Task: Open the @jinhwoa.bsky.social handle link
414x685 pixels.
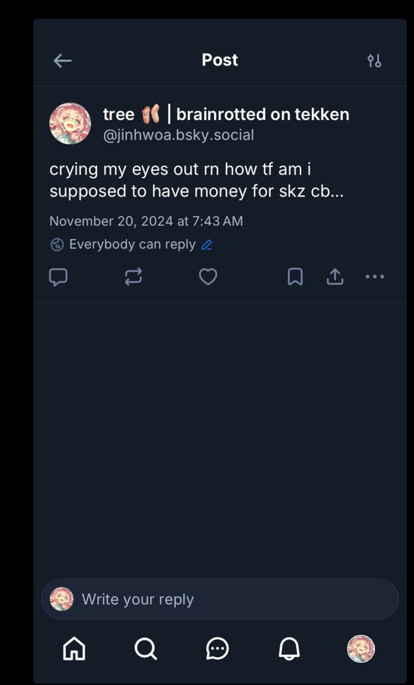Action: pos(178,135)
